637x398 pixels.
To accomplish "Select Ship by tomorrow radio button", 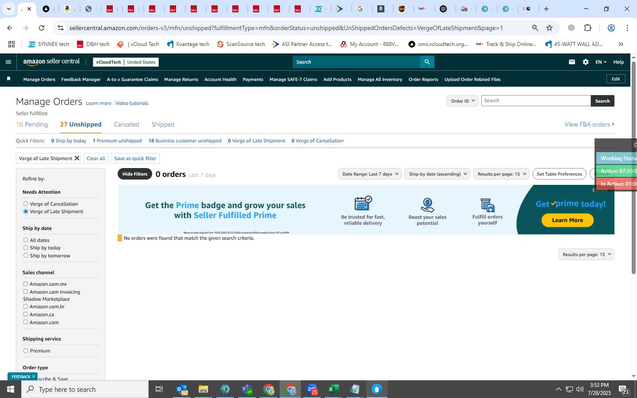I will pyautogui.click(x=26, y=256).
